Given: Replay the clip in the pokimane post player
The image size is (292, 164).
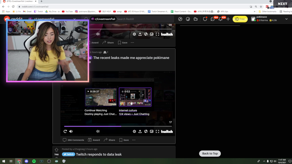Looking at the screenshot, I should click(x=65, y=132).
